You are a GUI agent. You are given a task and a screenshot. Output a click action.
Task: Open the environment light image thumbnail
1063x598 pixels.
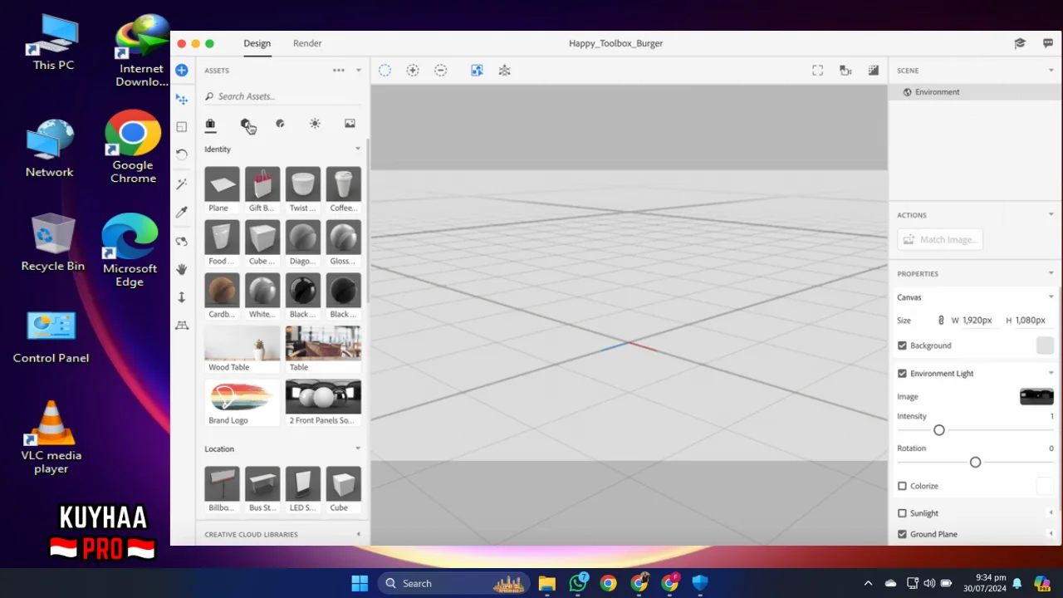[x=1036, y=396]
